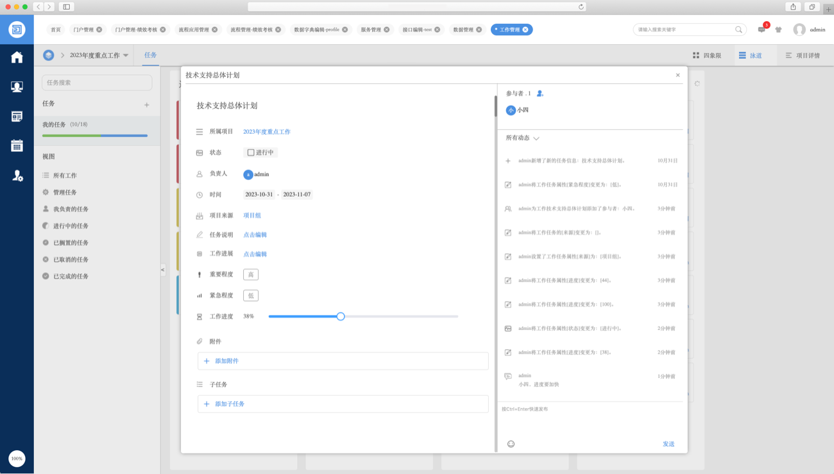Image resolution: width=834 pixels, height=474 pixels.
Task: Switch to the 泳道 view tab
Action: click(x=749, y=56)
